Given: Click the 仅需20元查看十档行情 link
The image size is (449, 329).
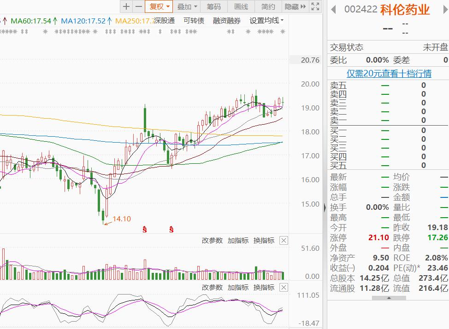Looking at the screenshot, I should (389, 74).
